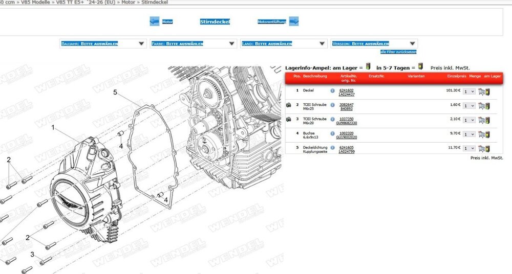The height and width of the screenshot is (274, 512).
Task: Show info for Buchse 6,6x9x13
Action: click(332, 133)
